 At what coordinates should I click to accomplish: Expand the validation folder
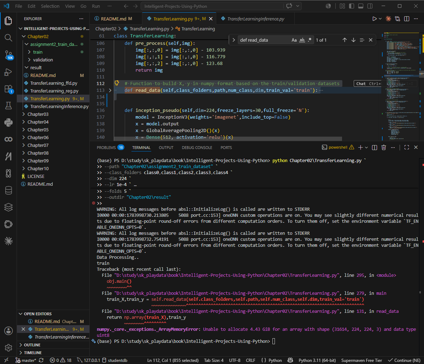53,60
